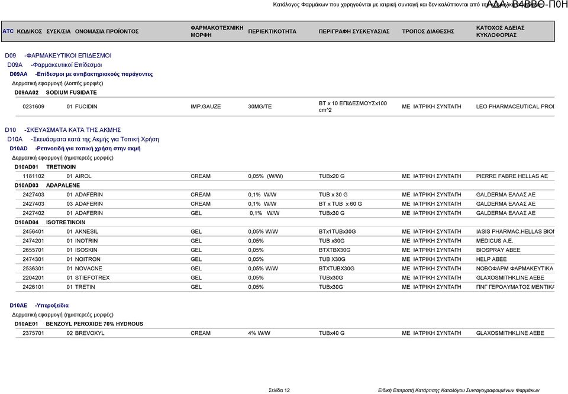Click product code 2427402
Screen dimensions: 568x394
(x=33, y=213)
